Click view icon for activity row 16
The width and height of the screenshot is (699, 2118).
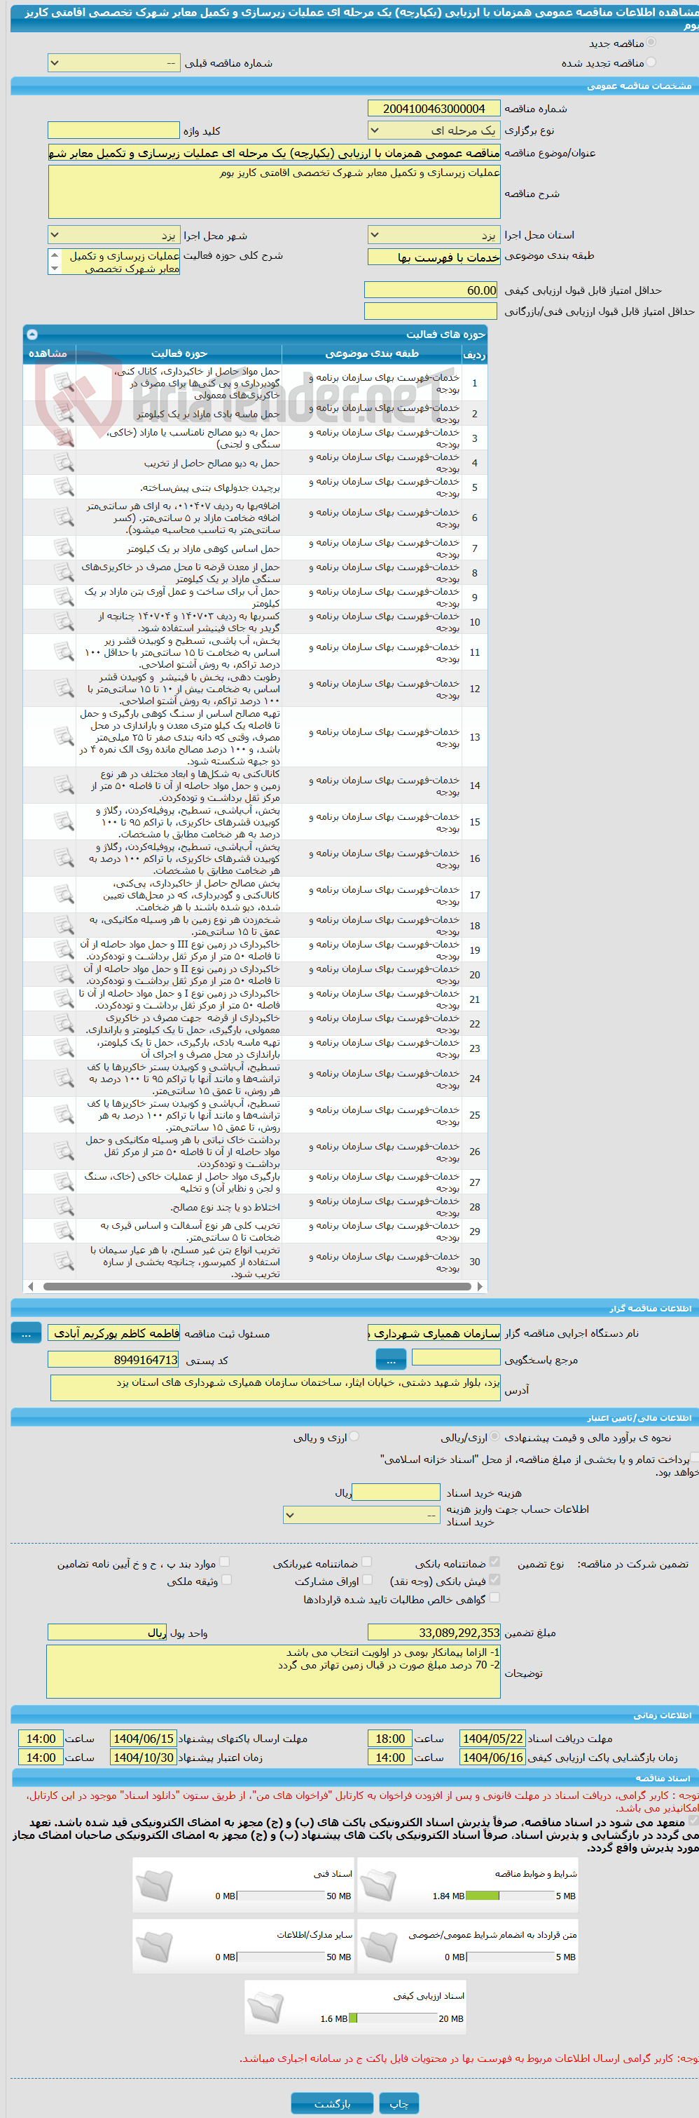pyautogui.click(x=63, y=858)
